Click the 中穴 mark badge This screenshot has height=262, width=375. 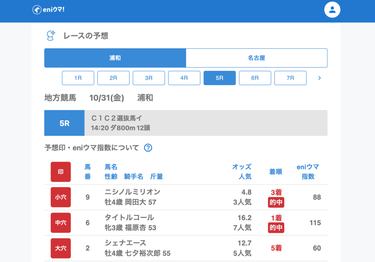(x=61, y=223)
